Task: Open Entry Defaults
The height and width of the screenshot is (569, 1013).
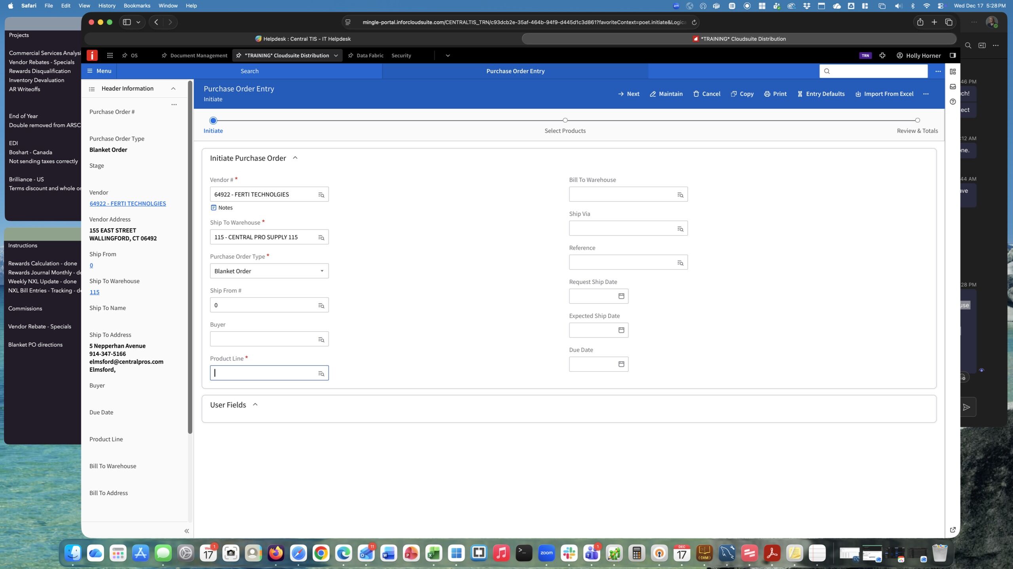Action: pos(821,94)
